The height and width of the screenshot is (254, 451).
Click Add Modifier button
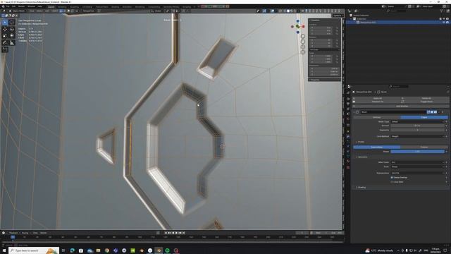(x=402, y=106)
